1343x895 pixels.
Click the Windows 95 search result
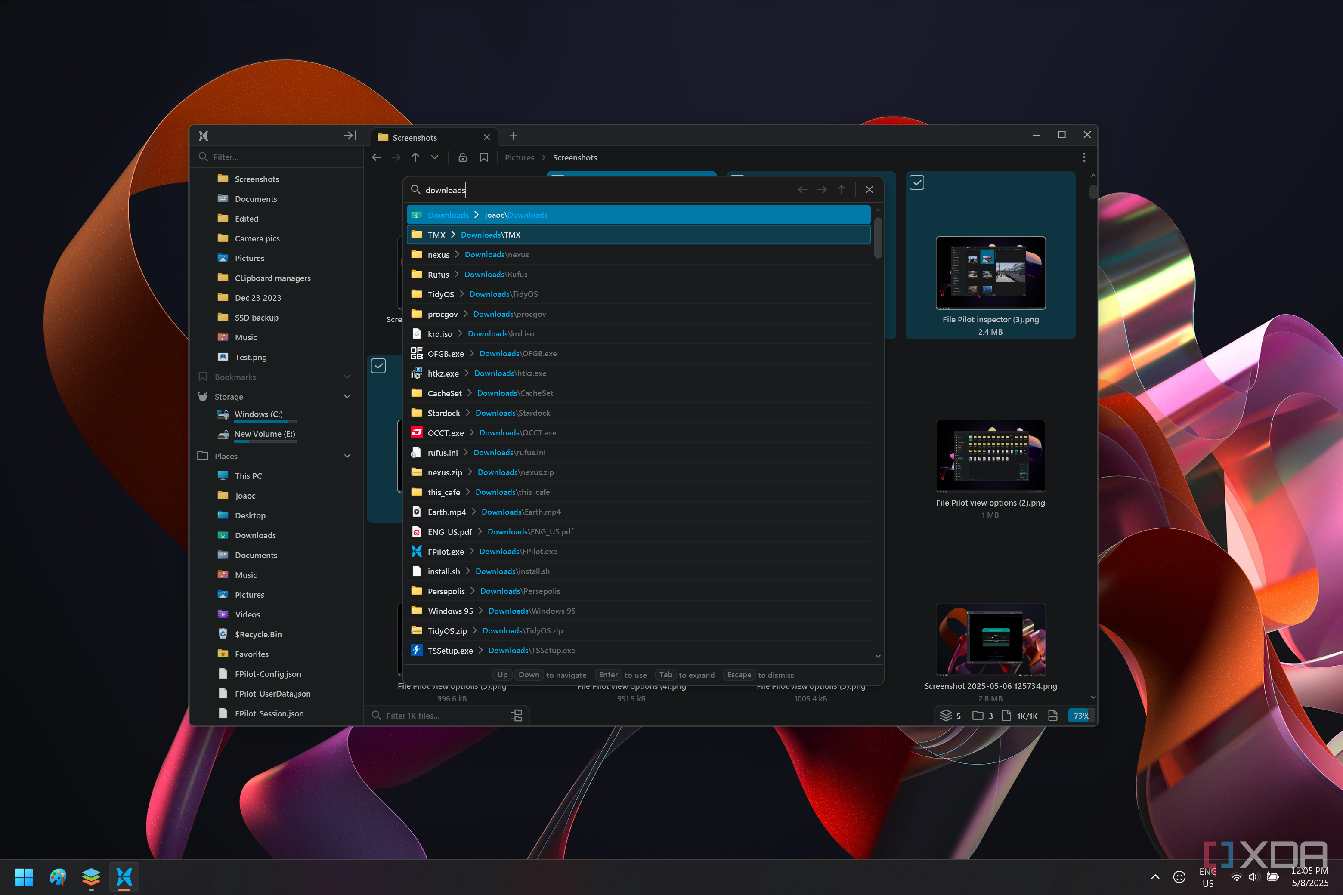[638, 611]
